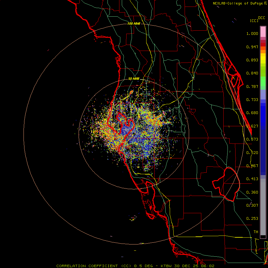This screenshot has height=268, width=268.
Task: Click the 0.360 scale value
Action: (x=252, y=192)
